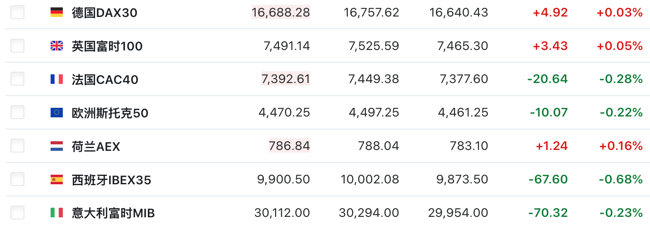Click the UK flag icon
The image size is (650, 226).
tap(57, 46)
